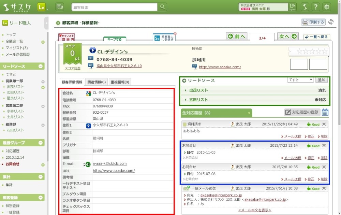Switch to the 重複情報(0) tab
This screenshot has height=215, width=341.
pos(120,82)
